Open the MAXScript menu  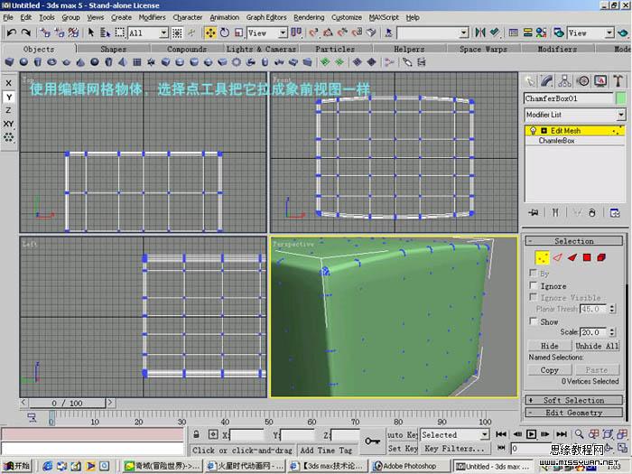[384, 17]
